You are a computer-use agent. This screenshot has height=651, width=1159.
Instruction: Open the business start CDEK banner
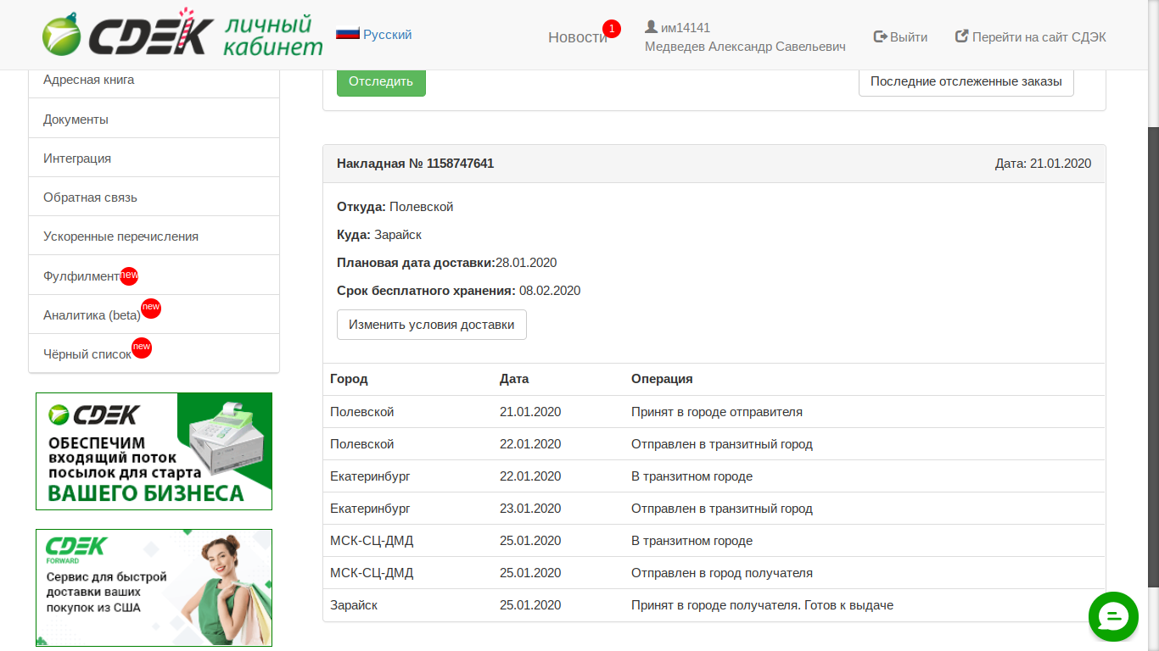click(x=154, y=451)
